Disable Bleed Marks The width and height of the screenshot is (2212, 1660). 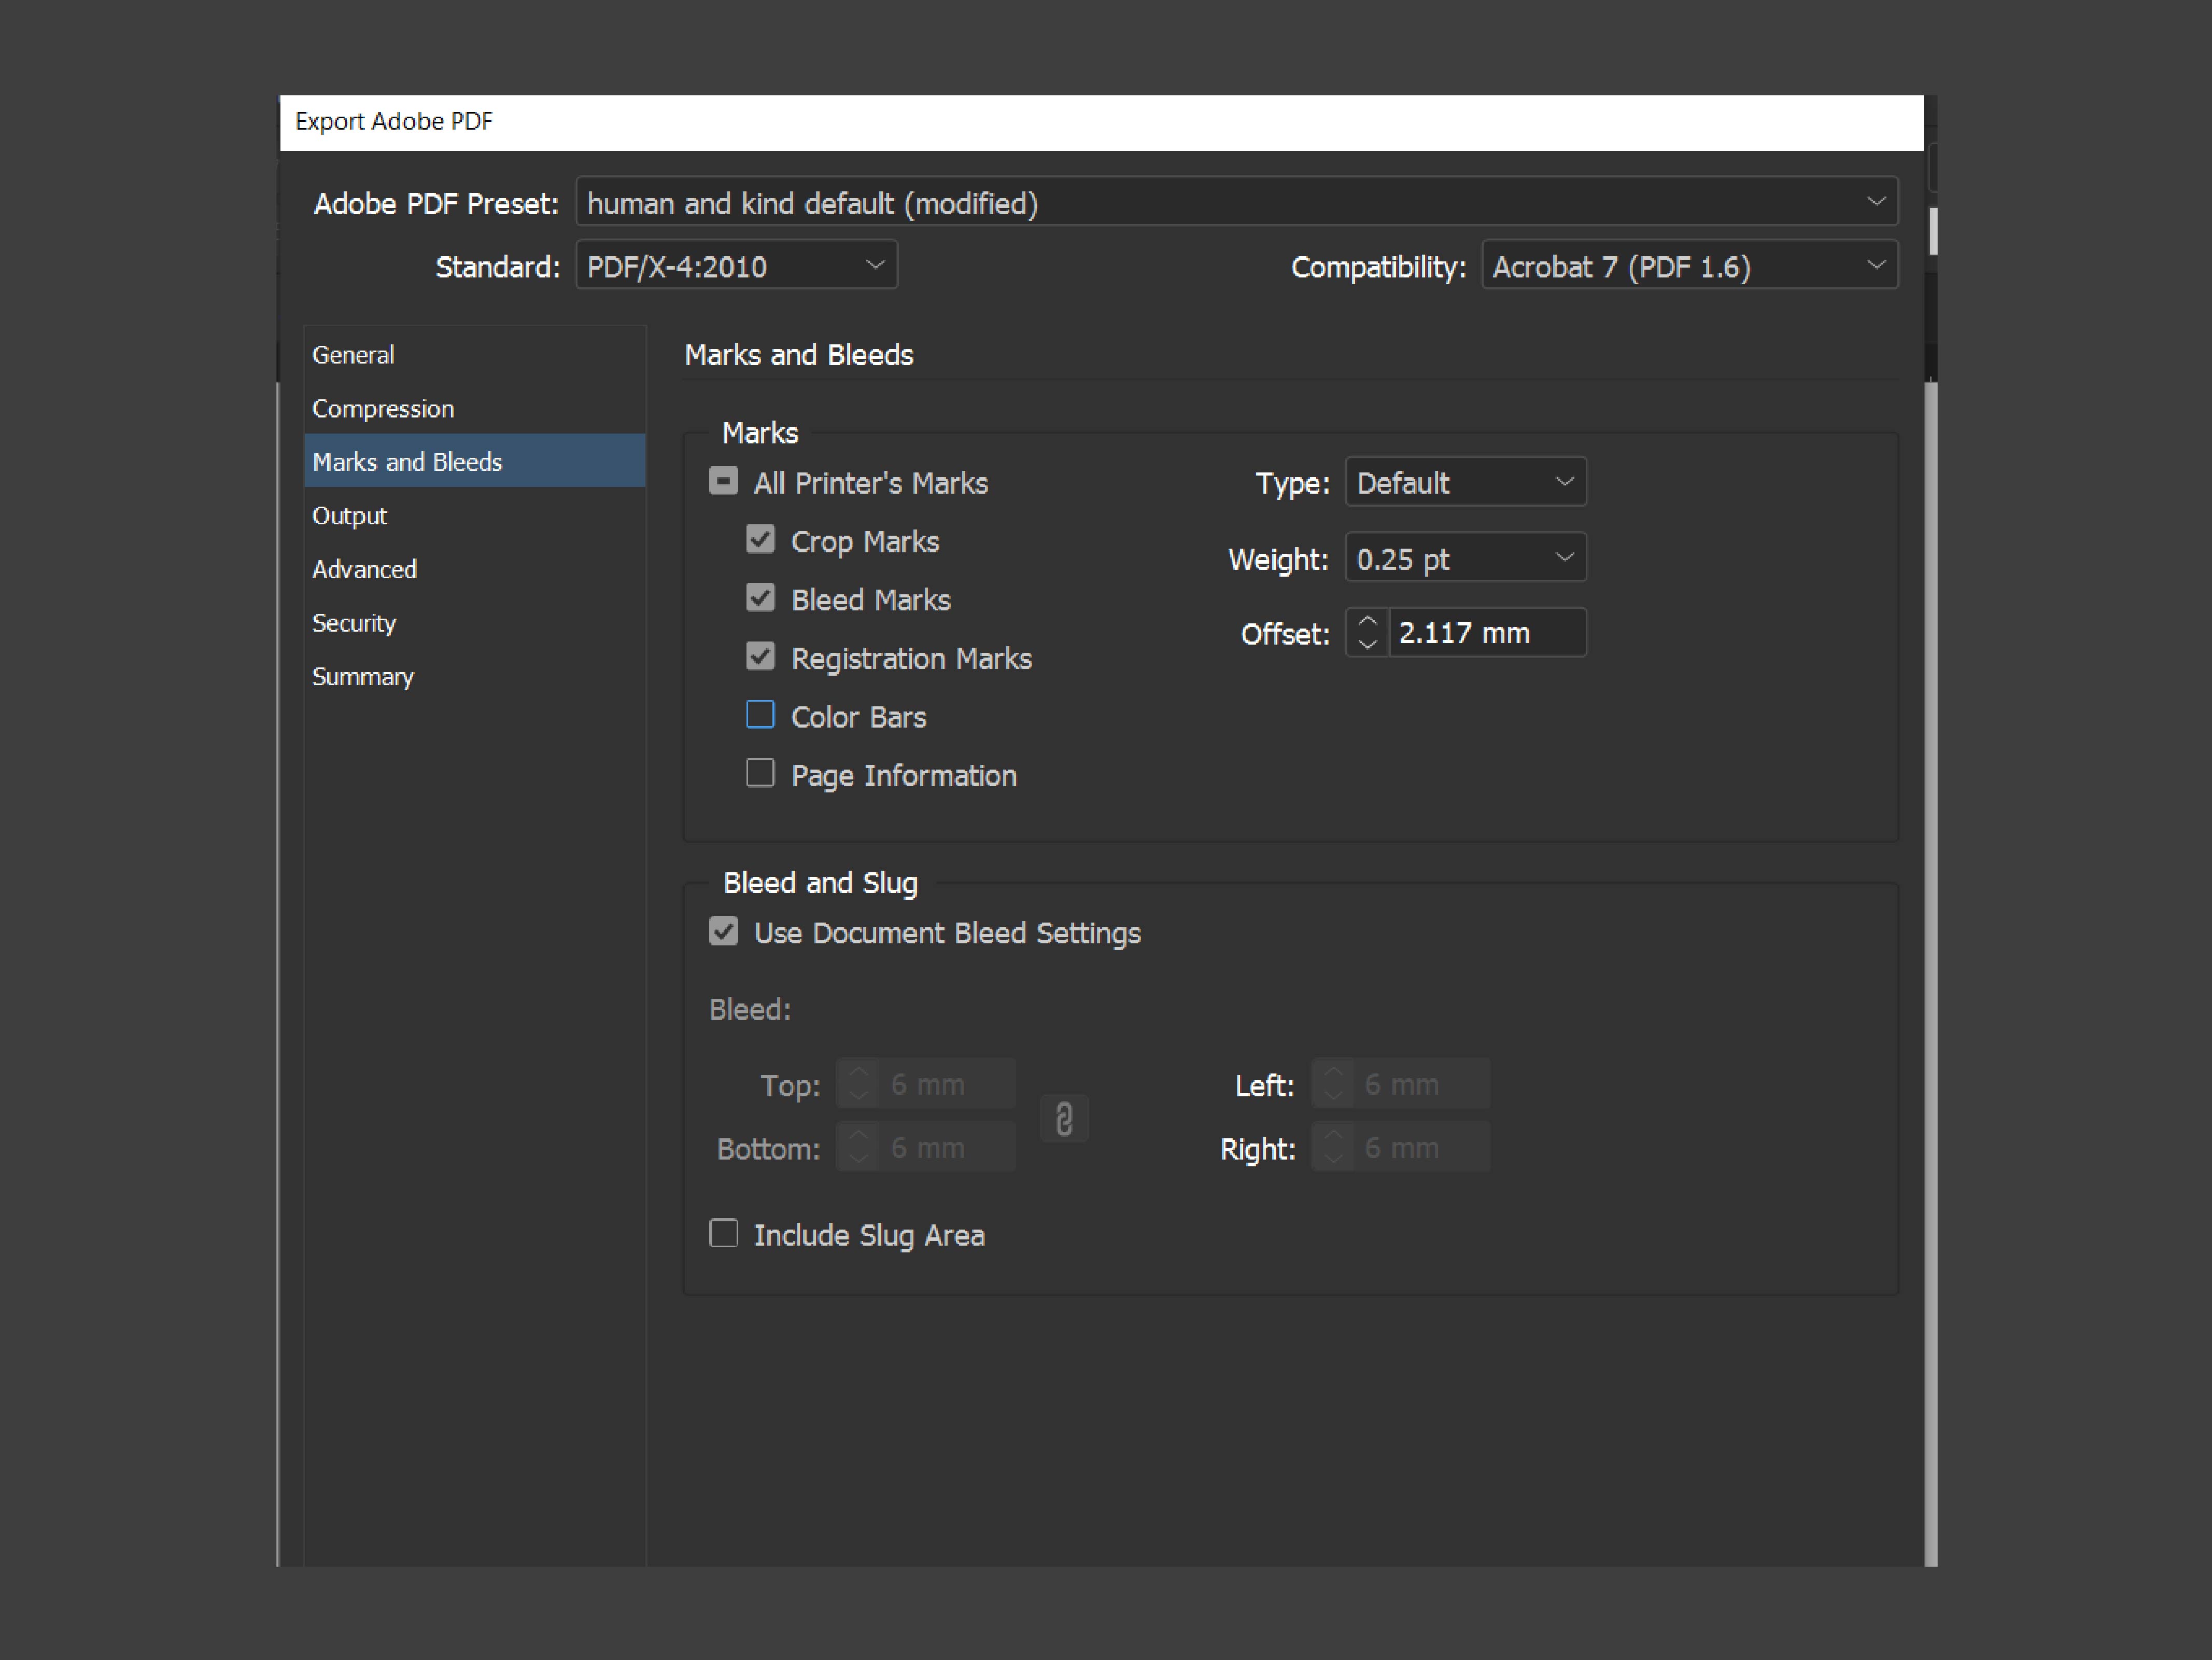(x=760, y=597)
